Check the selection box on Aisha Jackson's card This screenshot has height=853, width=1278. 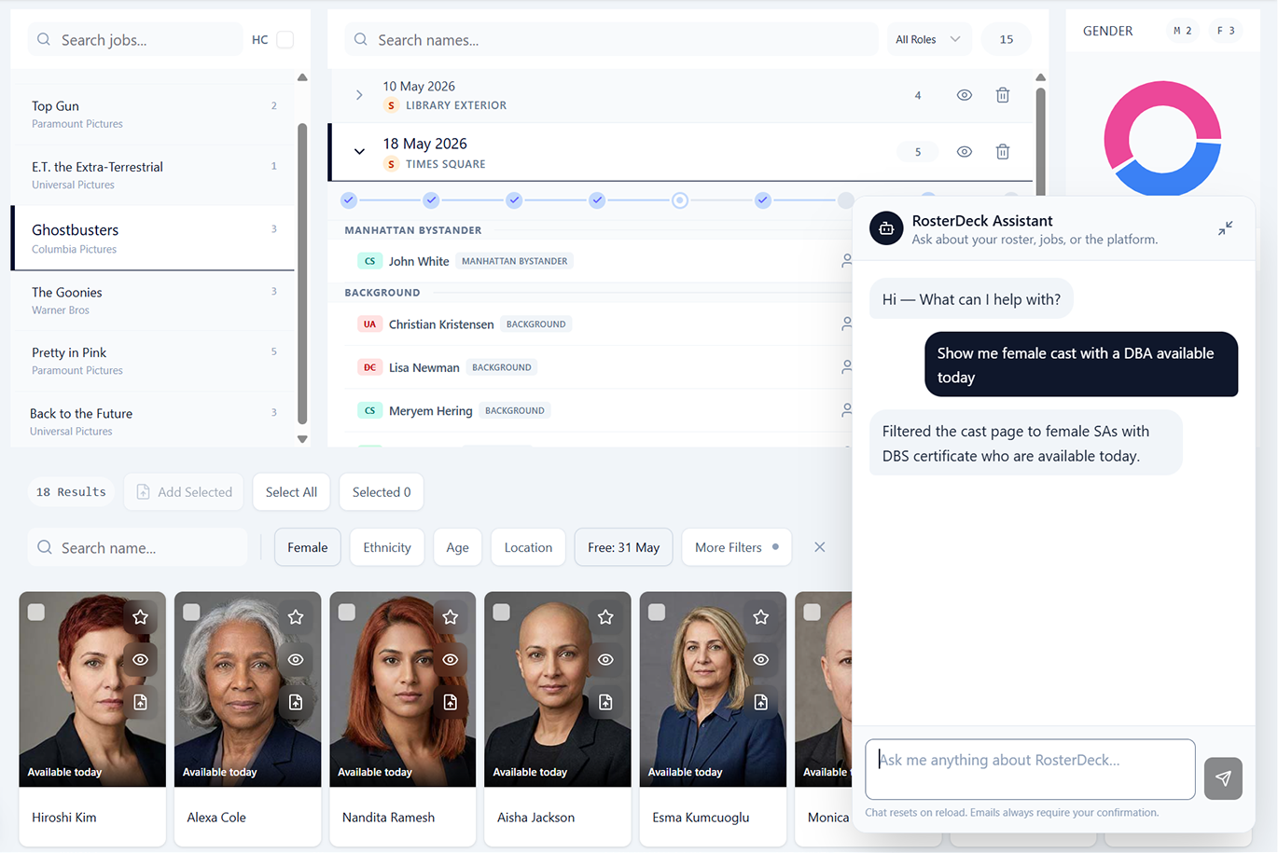502,612
